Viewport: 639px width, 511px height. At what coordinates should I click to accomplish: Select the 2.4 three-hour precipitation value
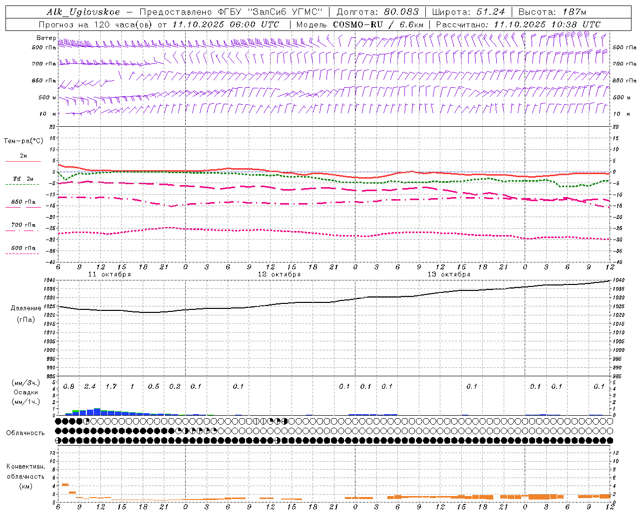[x=90, y=387]
